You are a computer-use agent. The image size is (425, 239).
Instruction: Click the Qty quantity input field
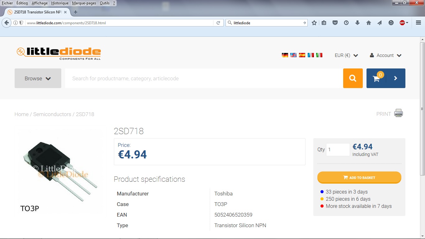(338, 150)
